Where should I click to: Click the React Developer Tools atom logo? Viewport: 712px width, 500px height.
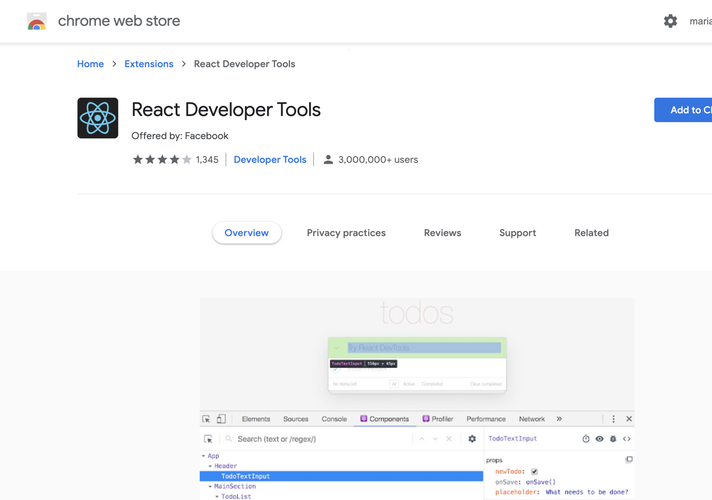98,118
